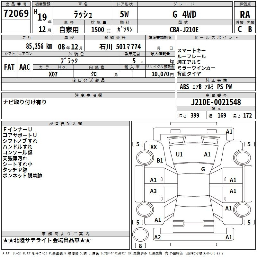This screenshot has height=257, width=257.
Task: Select the B1 damage mark on the fender
Action: [160, 160]
